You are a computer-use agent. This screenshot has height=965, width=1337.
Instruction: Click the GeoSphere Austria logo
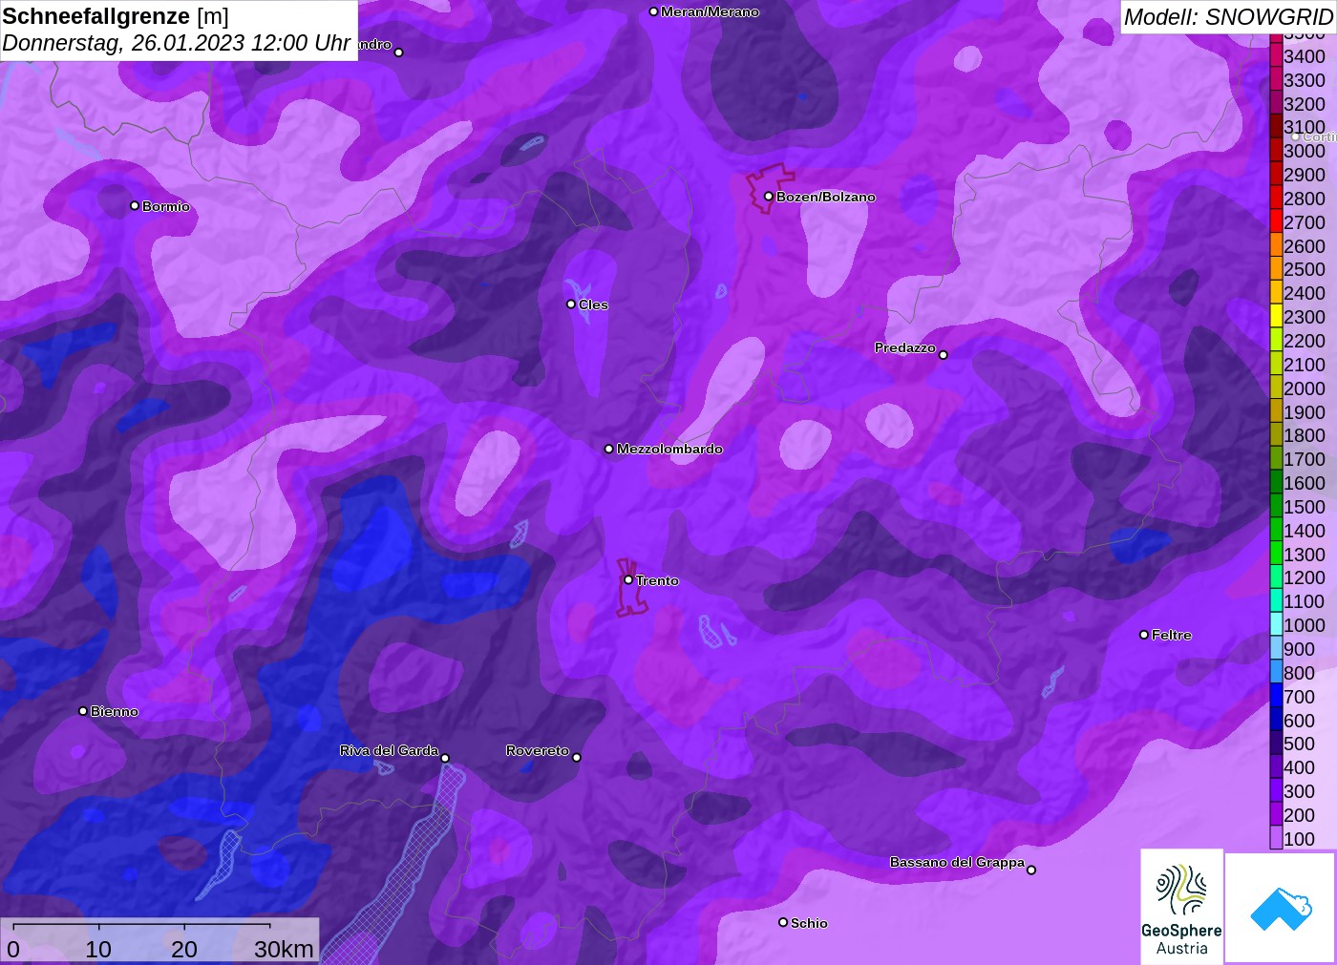click(x=1181, y=907)
